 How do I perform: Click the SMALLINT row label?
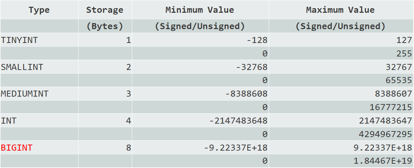[x=22, y=67]
